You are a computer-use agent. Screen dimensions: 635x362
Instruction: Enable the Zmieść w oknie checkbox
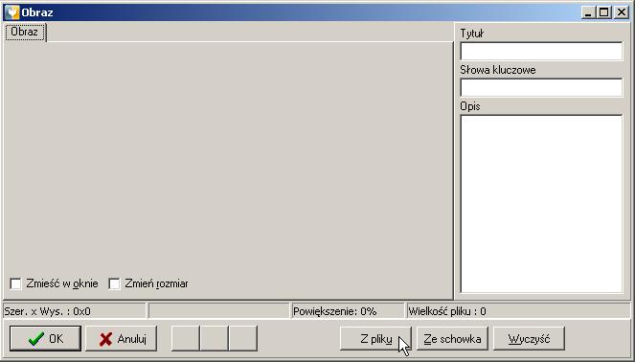[x=15, y=283]
